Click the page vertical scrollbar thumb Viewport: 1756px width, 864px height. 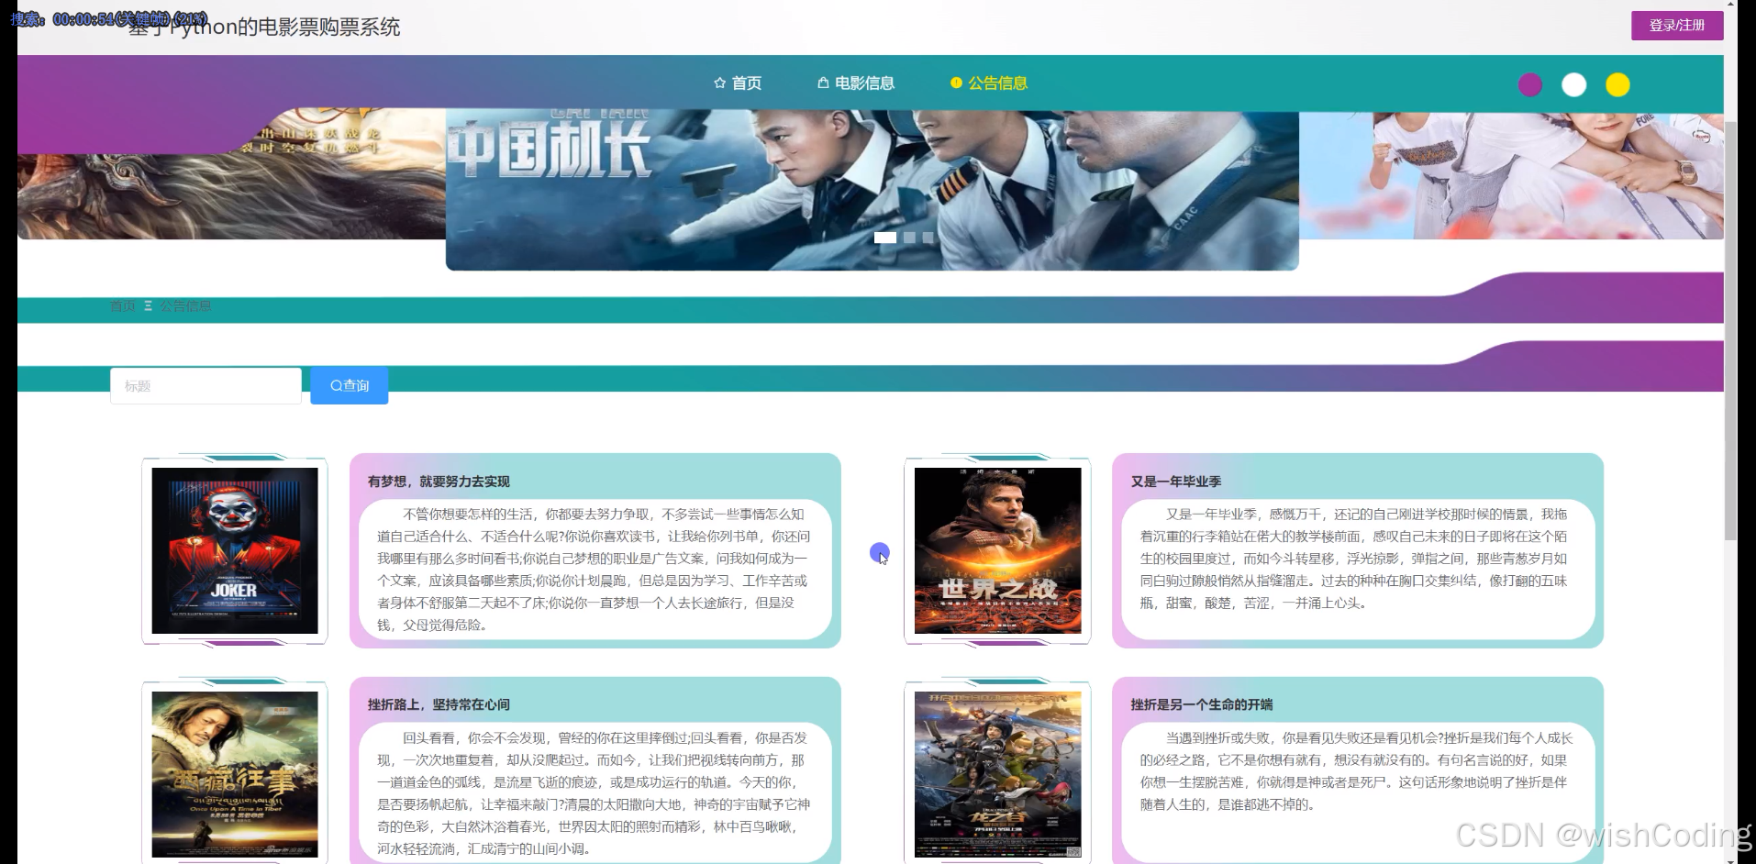click(1730, 330)
